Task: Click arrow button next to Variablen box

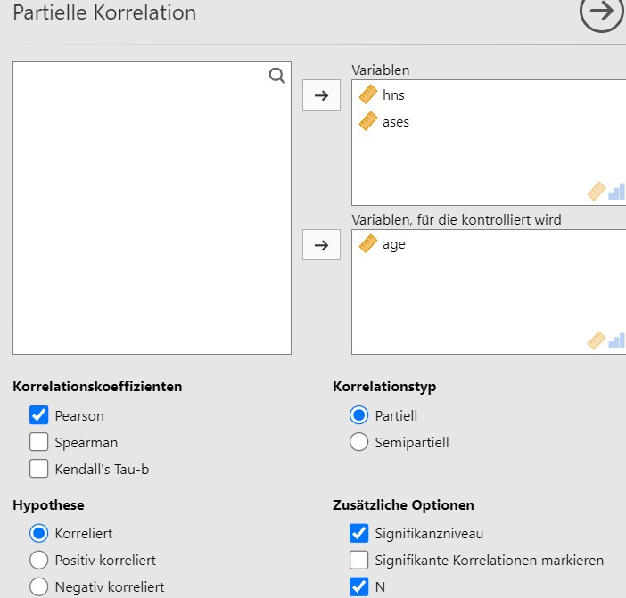Action: [x=321, y=95]
